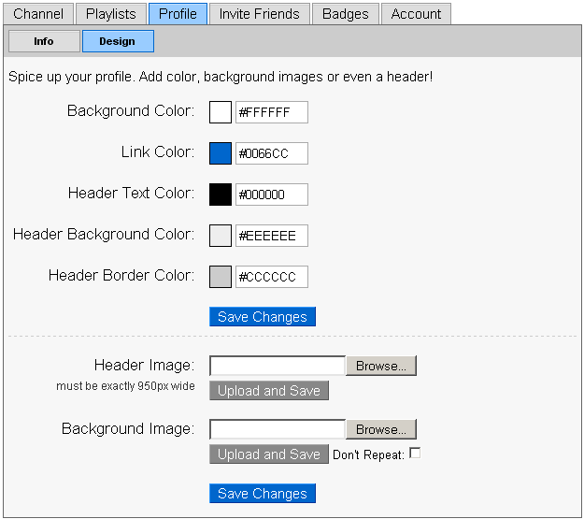Browse for a Background Image file
The width and height of the screenshot is (584, 519).
click(381, 429)
